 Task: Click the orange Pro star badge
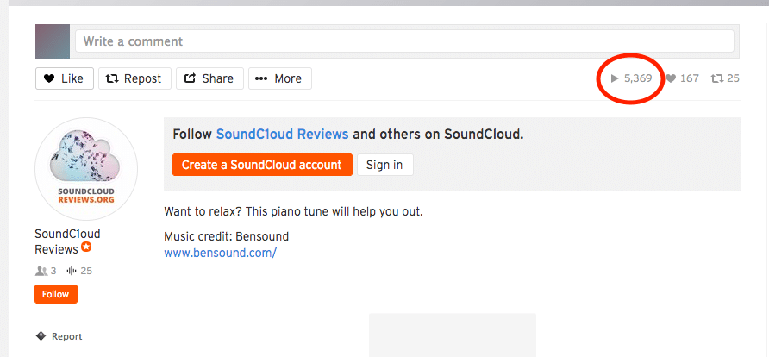click(86, 247)
